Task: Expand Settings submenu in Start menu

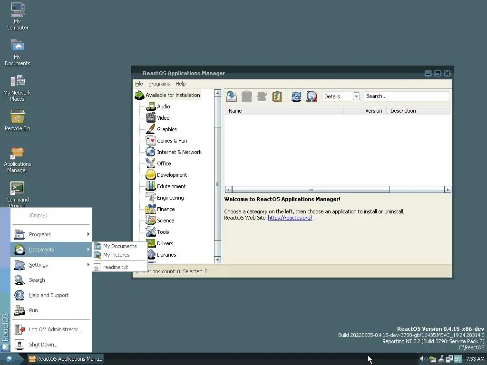Action: point(51,265)
